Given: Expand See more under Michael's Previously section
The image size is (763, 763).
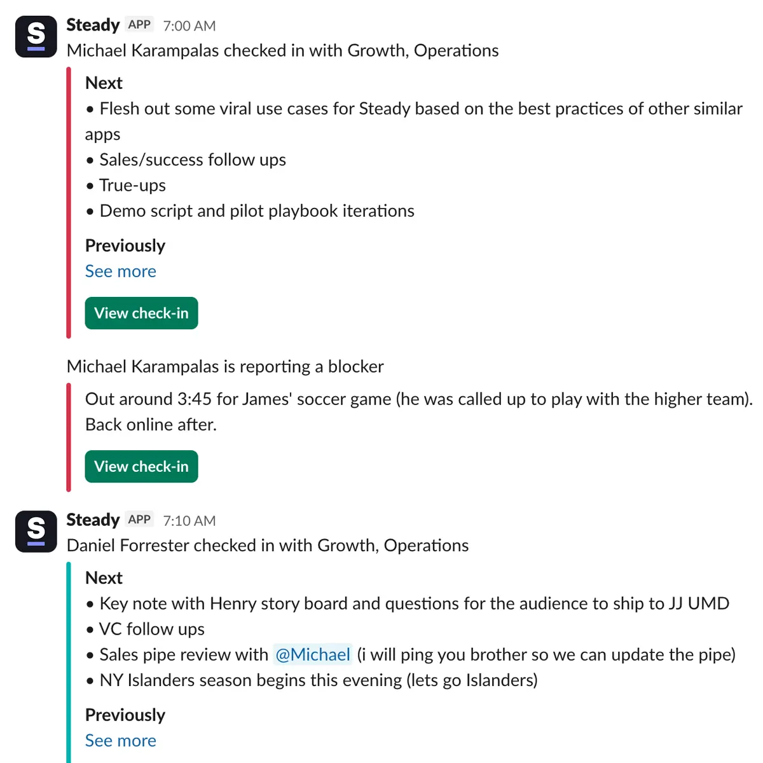Looking at the screenshot, I should click(x=120, y=271).
